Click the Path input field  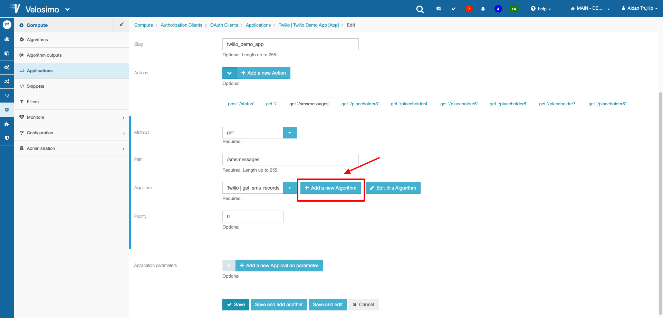[x=290, y=160]
